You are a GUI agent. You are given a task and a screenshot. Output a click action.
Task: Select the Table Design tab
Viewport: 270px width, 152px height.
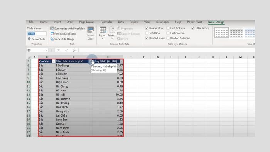pyautogui.click(x=216, y=22)
